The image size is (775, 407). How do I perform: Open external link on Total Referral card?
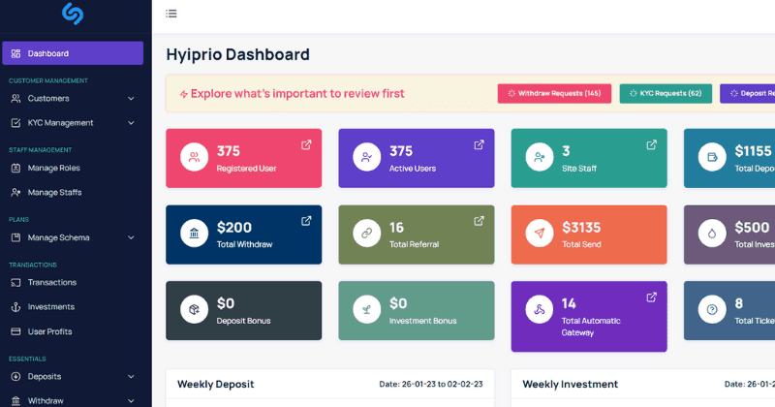tap(479, 221)
